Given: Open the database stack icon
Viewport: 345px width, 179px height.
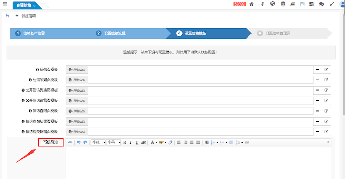Looking at the screenshot, I should (283, 4).
